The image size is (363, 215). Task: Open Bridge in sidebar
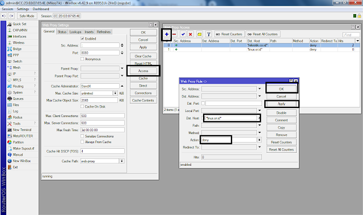point(17,49)
